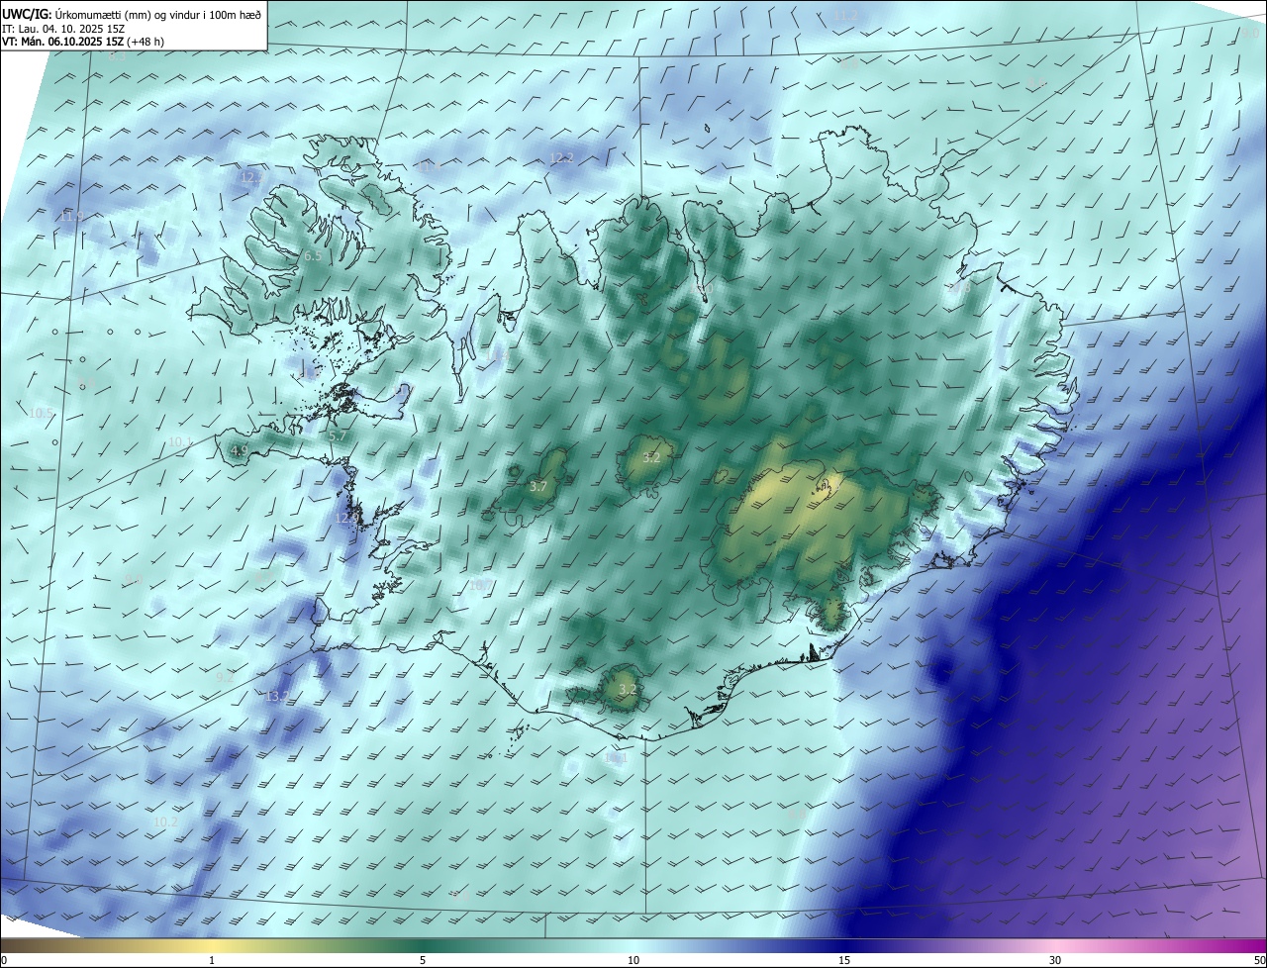Click the 11.2 value at the top edge

coord(846,16)
